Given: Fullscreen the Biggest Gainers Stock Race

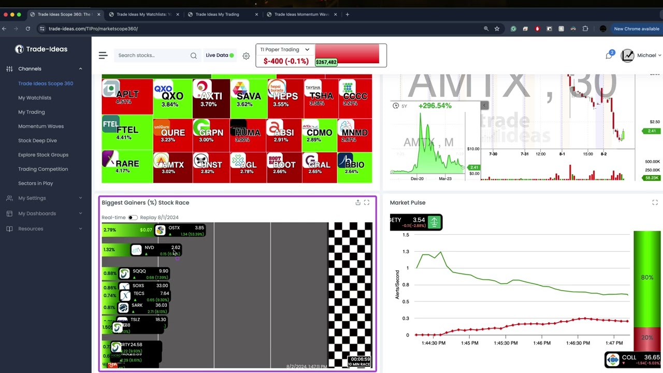Looking at the screenshot, I should tap(367, 203).
